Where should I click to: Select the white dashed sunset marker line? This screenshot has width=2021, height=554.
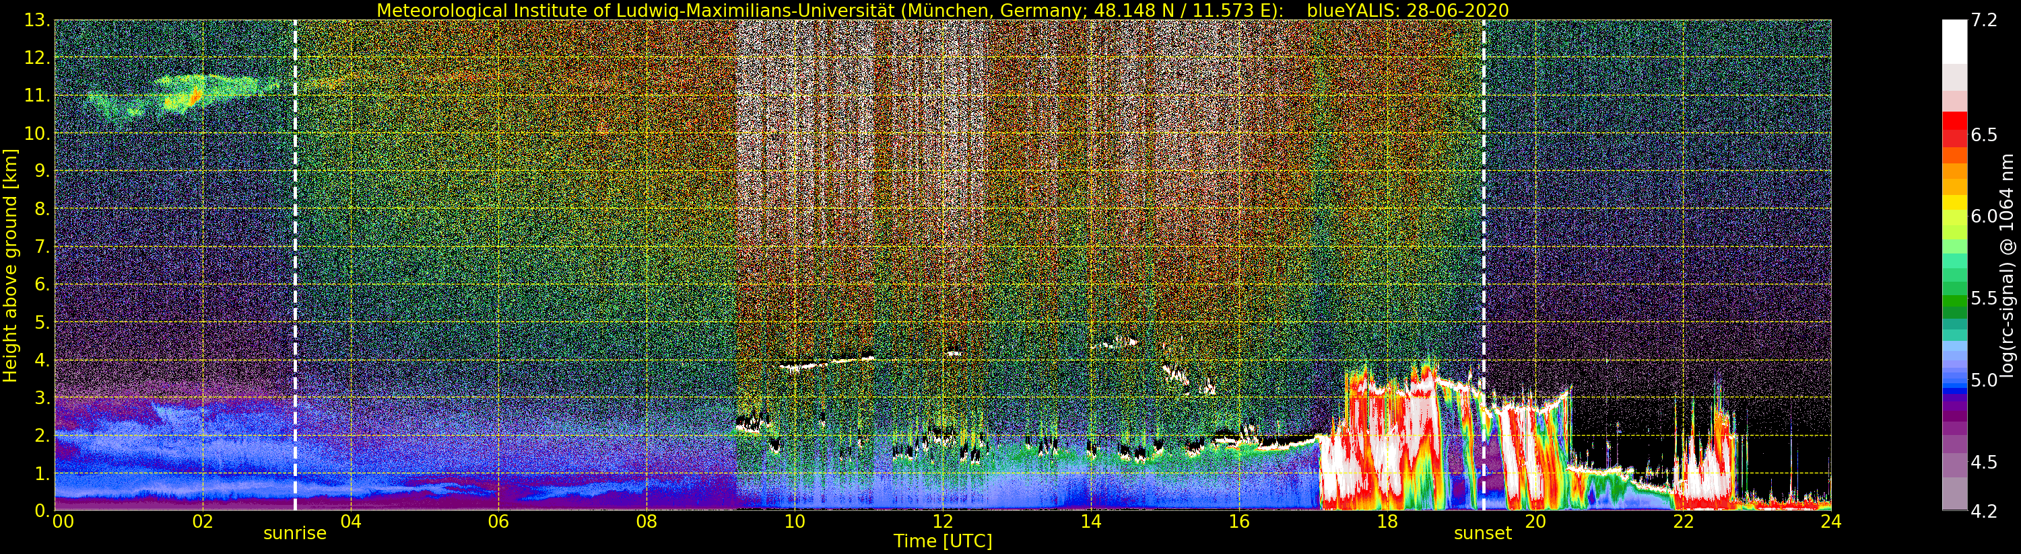click(1484, 266)
